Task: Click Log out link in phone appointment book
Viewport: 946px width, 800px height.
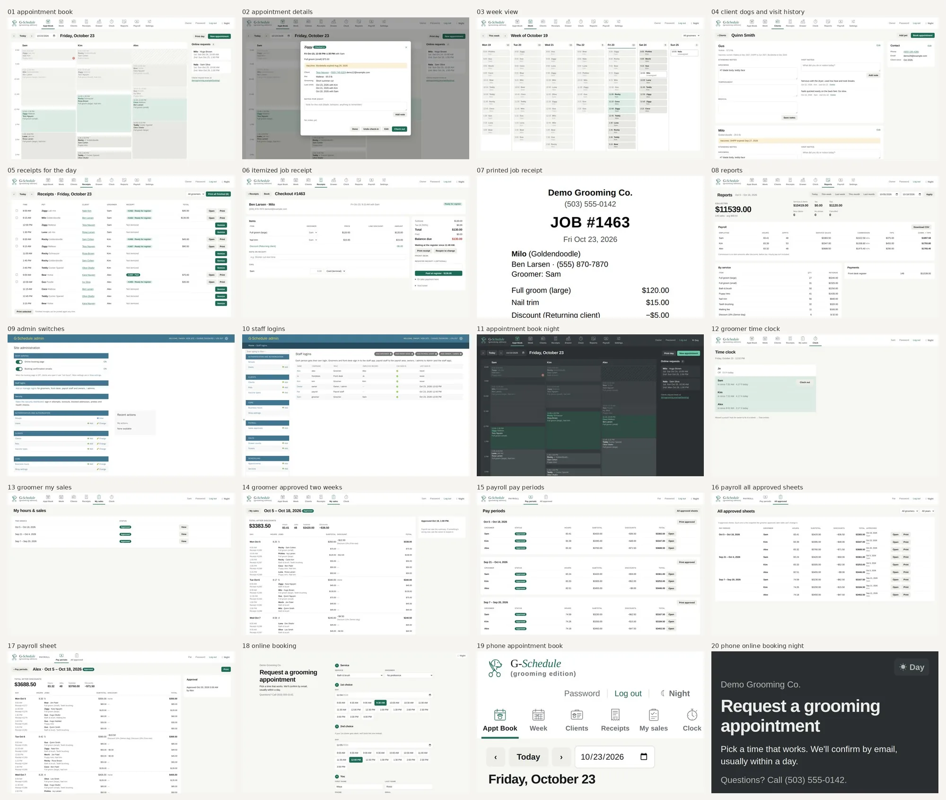Action: click(628, 693)
